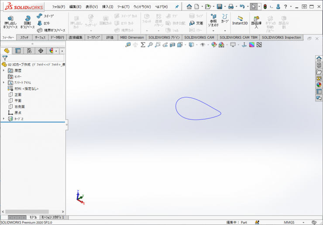This screenshot has height=225, width=323.
Task: Open the Appearances task pane icon
Action: 319,85
